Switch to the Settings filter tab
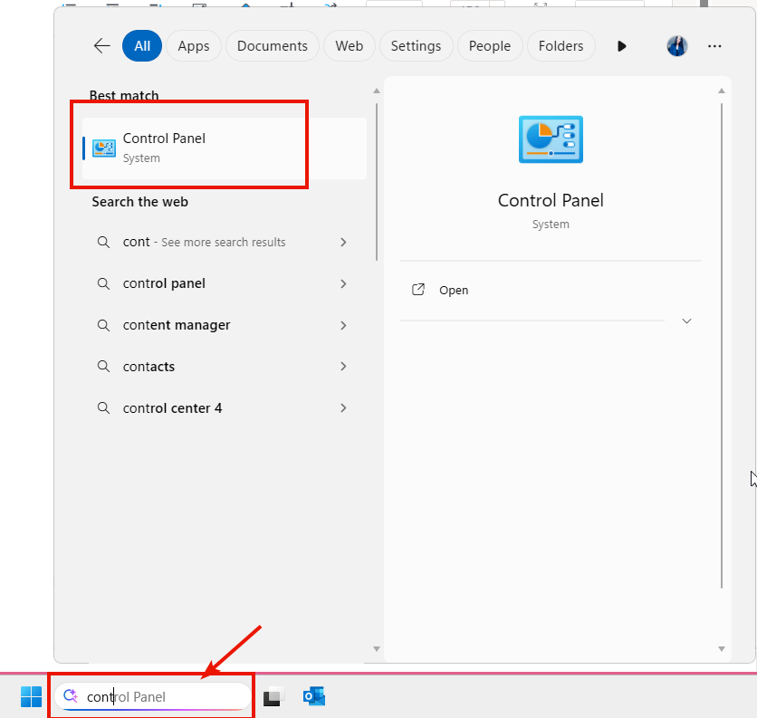 click(x=417, y=46)
